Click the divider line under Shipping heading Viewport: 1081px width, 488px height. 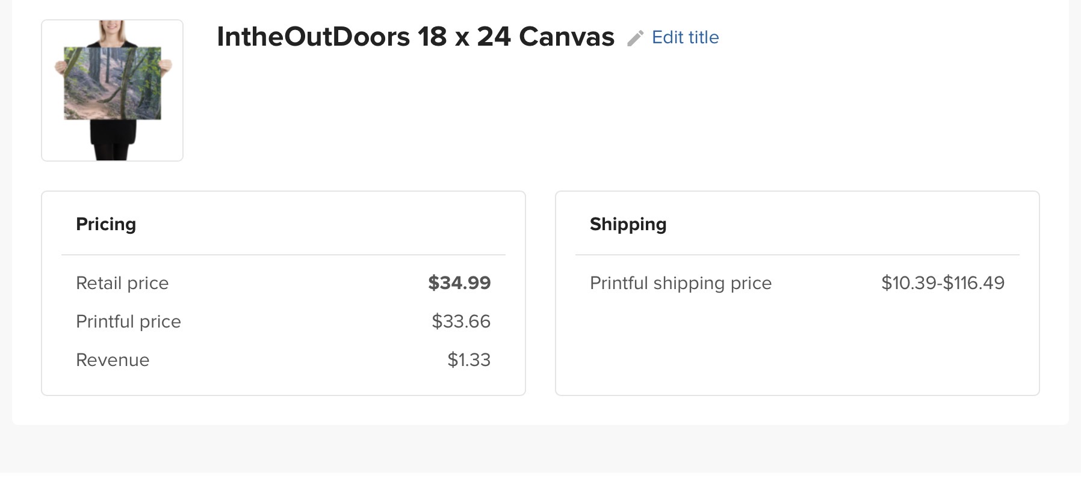798,255
